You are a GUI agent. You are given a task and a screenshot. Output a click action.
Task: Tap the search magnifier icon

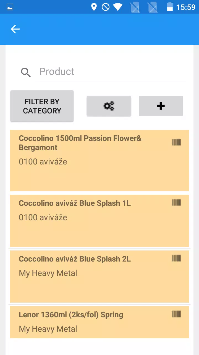[x=26, y=72]
